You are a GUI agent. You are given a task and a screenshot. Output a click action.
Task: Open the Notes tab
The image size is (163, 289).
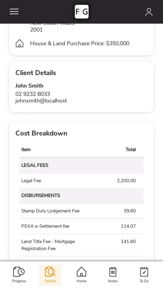coord(113,275)
